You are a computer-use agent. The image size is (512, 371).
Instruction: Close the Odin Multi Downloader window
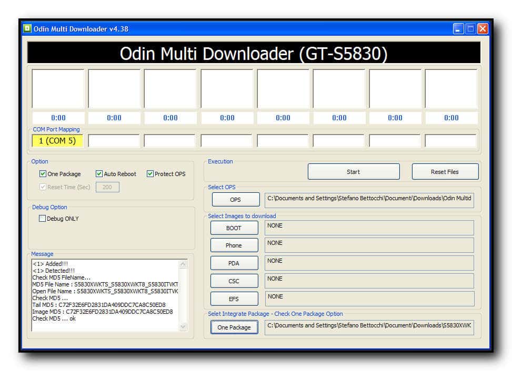482,29
